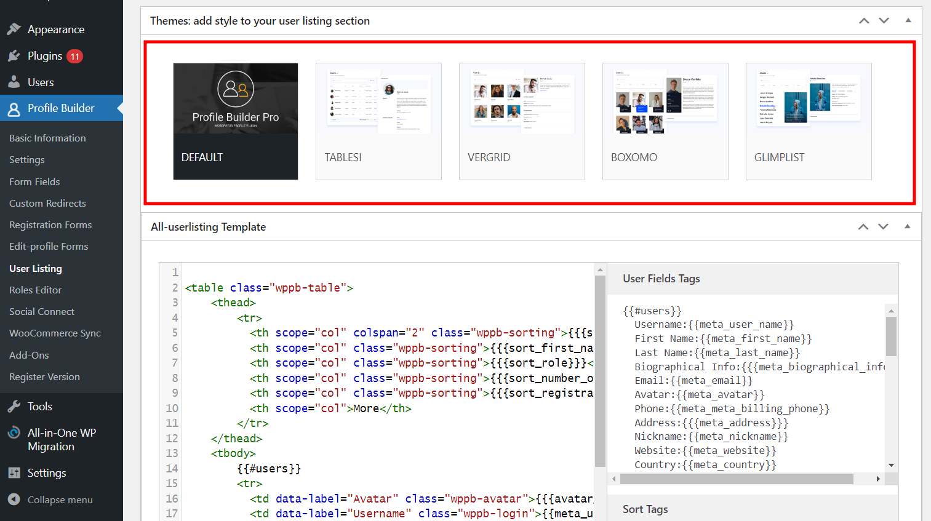This screenshot has width=931, height=521.
Task: Select the TABLESI theme thumbnail
Action: [378, 121]
